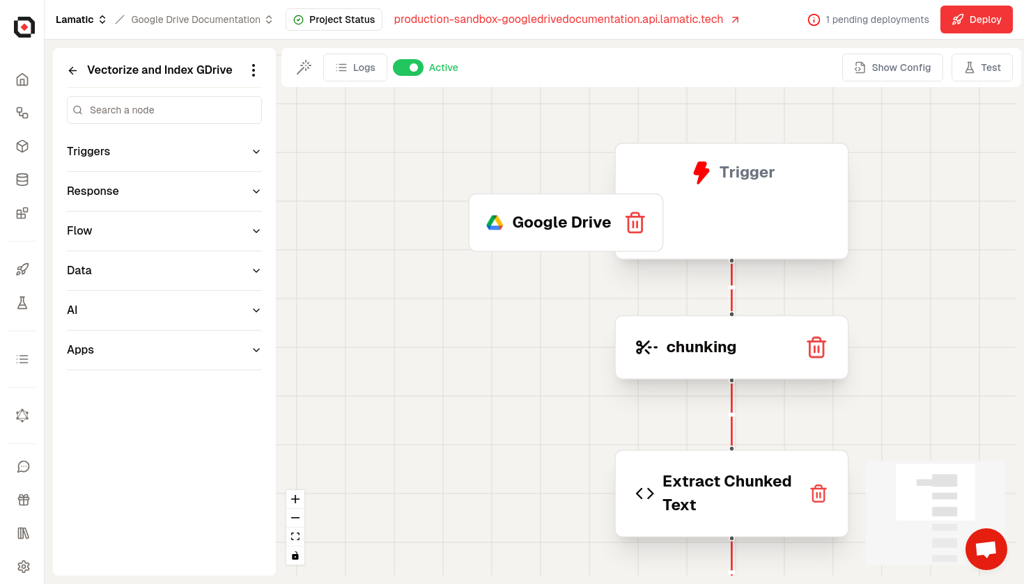Delete the chunking node

pos(816,347)
